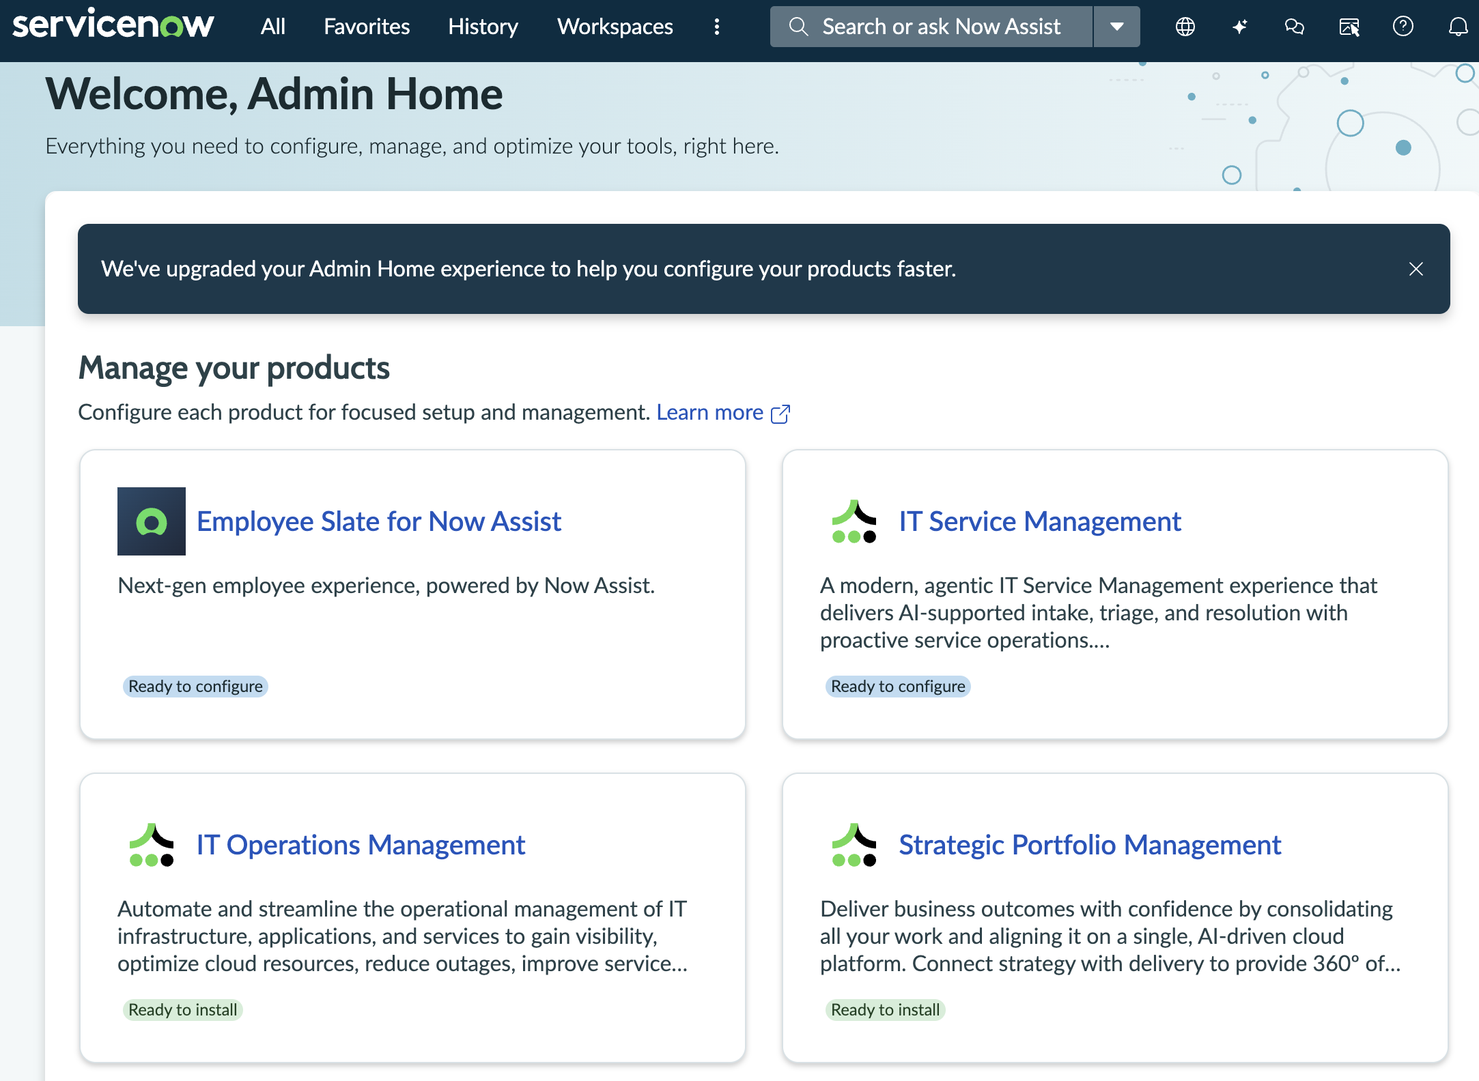
Task: Open the help question mark icon
Action: click(x=1403, y=27)
